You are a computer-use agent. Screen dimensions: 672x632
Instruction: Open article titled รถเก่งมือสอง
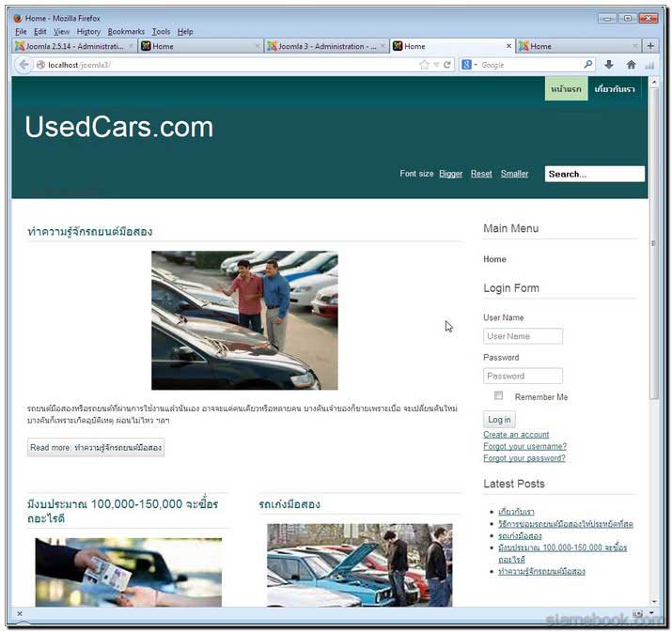tap(289, 504)
